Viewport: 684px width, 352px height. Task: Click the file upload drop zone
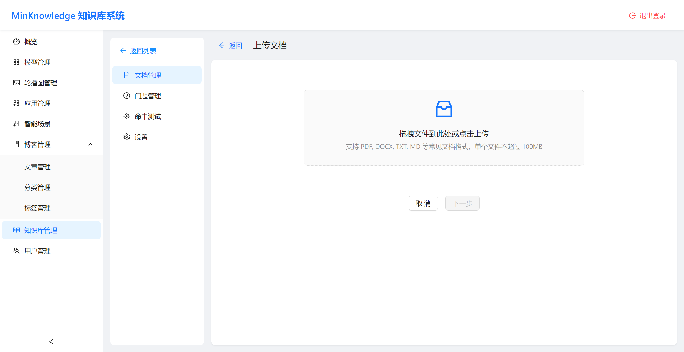pyautogui.click(x=444, y=128)
